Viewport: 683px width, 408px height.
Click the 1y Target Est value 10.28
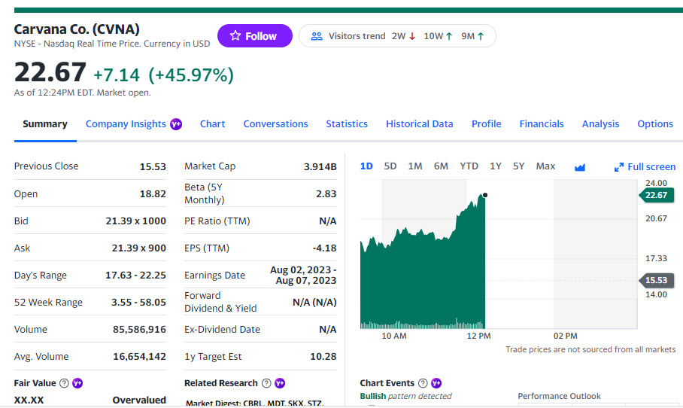click(323, 357)
